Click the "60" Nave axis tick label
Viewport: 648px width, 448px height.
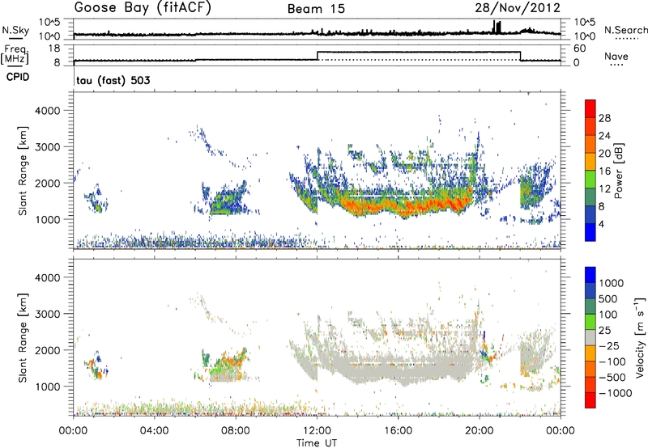point(580,49)
